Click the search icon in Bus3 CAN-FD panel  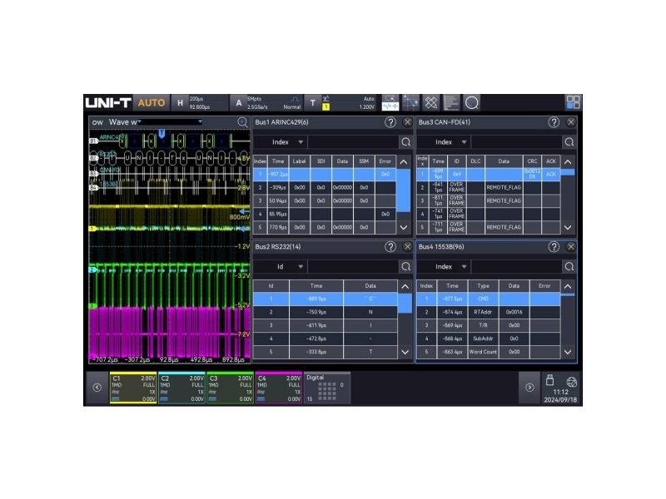click(x=569, y=142)
